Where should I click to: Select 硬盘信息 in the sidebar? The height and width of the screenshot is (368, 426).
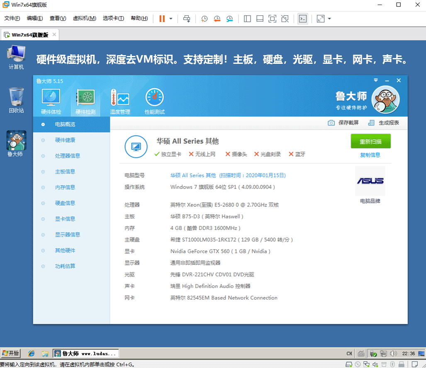pyautogui.click(x=71, y=203)
